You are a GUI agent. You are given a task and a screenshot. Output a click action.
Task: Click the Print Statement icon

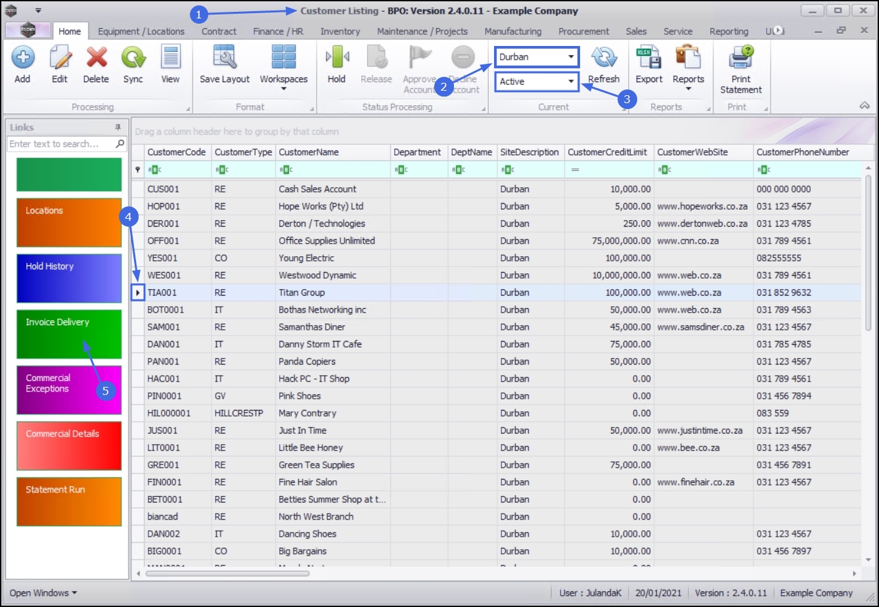pyautogui.click(x=740, y=58)
